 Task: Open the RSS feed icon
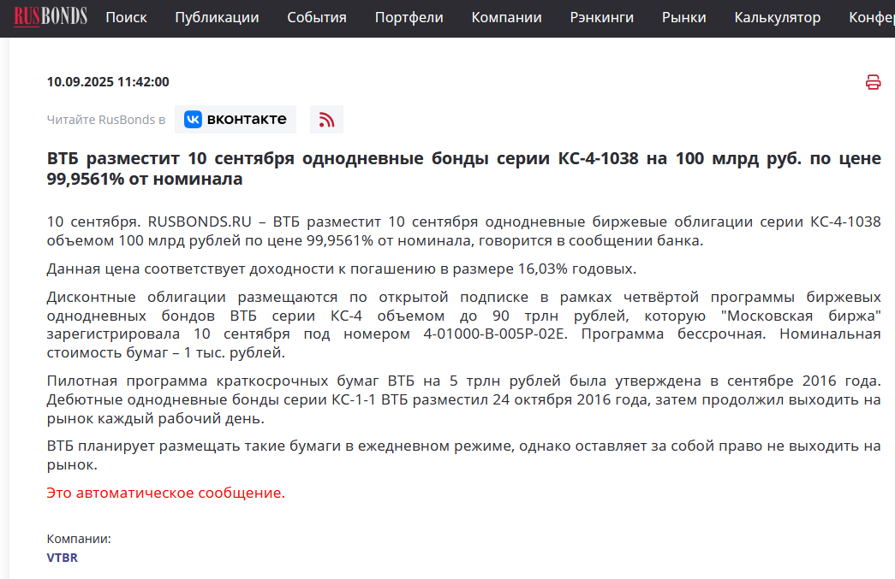tap(326, 119)
